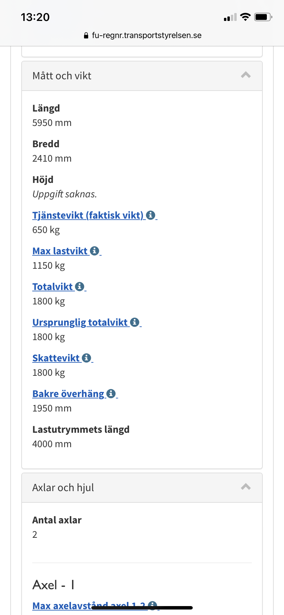The height and width of the screenshot is (615, 284).
Task: Click the Bakre överhäng info icon
Action: point(111,394)
